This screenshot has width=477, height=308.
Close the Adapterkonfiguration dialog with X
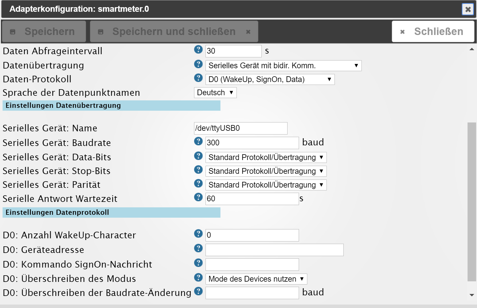point(468,9)
